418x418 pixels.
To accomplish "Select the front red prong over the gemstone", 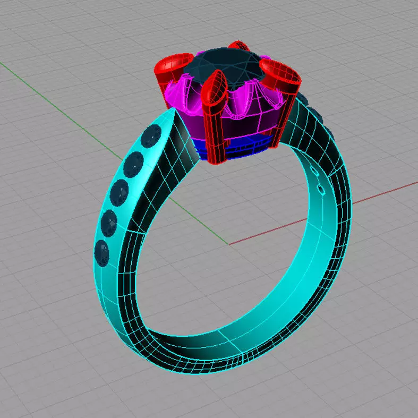I will point(214,117).
